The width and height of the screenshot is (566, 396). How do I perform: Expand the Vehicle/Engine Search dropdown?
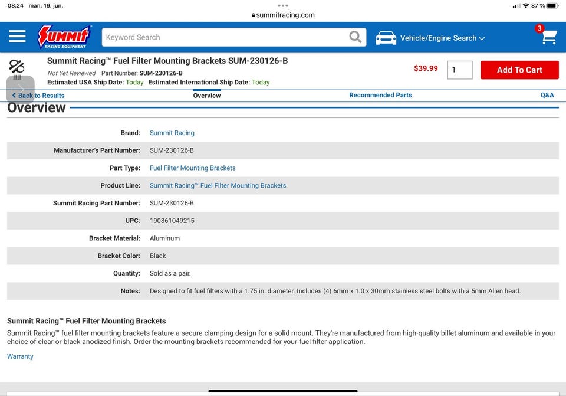[x=442, y=38]
